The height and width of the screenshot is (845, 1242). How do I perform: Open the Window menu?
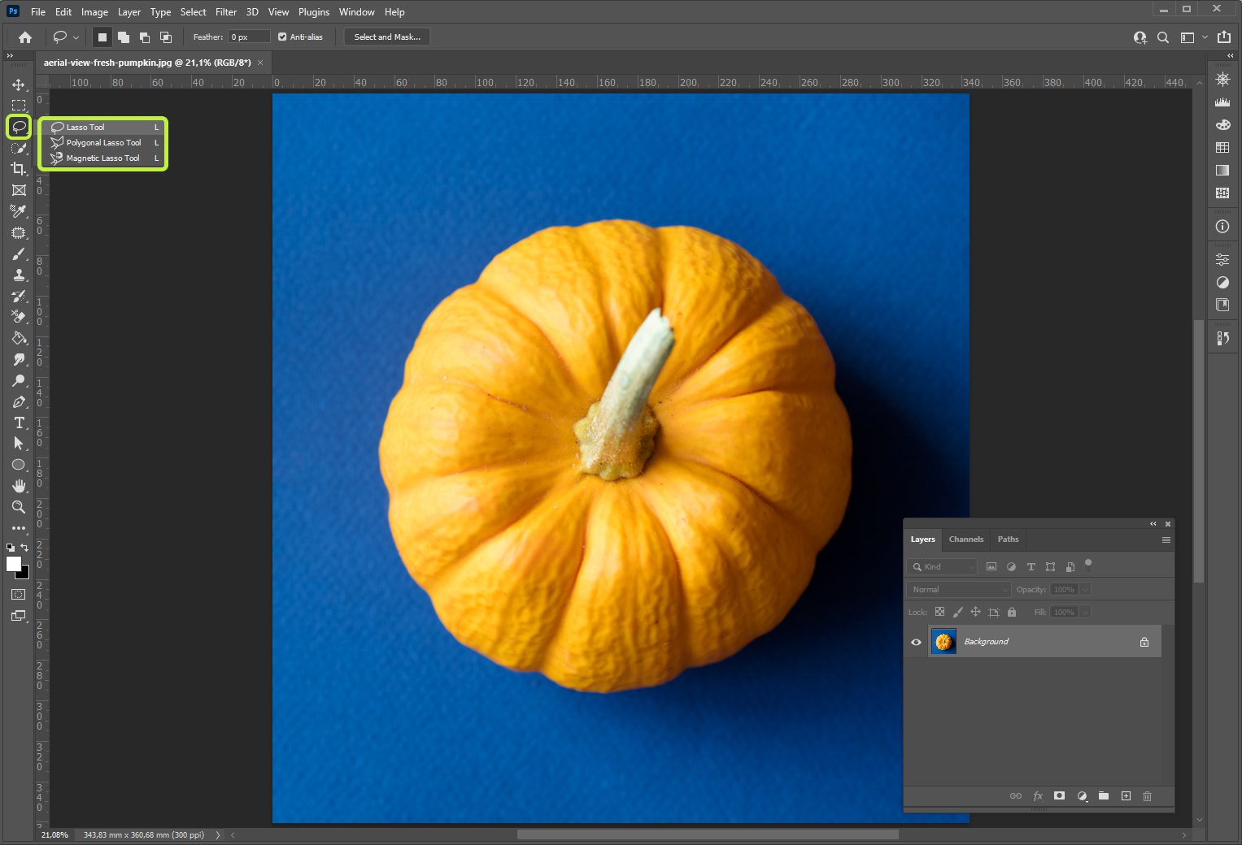[357, 12]
